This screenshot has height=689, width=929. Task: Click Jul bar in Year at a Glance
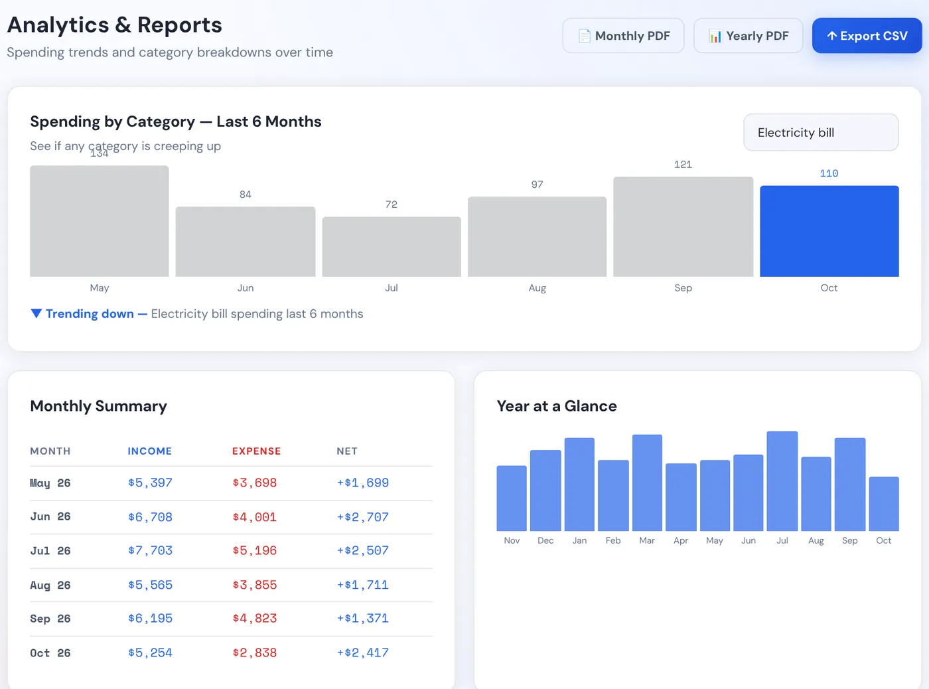tap(782, 481)
